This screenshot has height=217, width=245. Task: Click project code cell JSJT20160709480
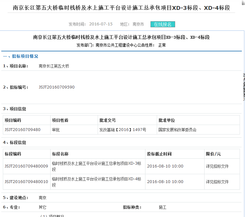pyautogui.click(x=22, y=129)
